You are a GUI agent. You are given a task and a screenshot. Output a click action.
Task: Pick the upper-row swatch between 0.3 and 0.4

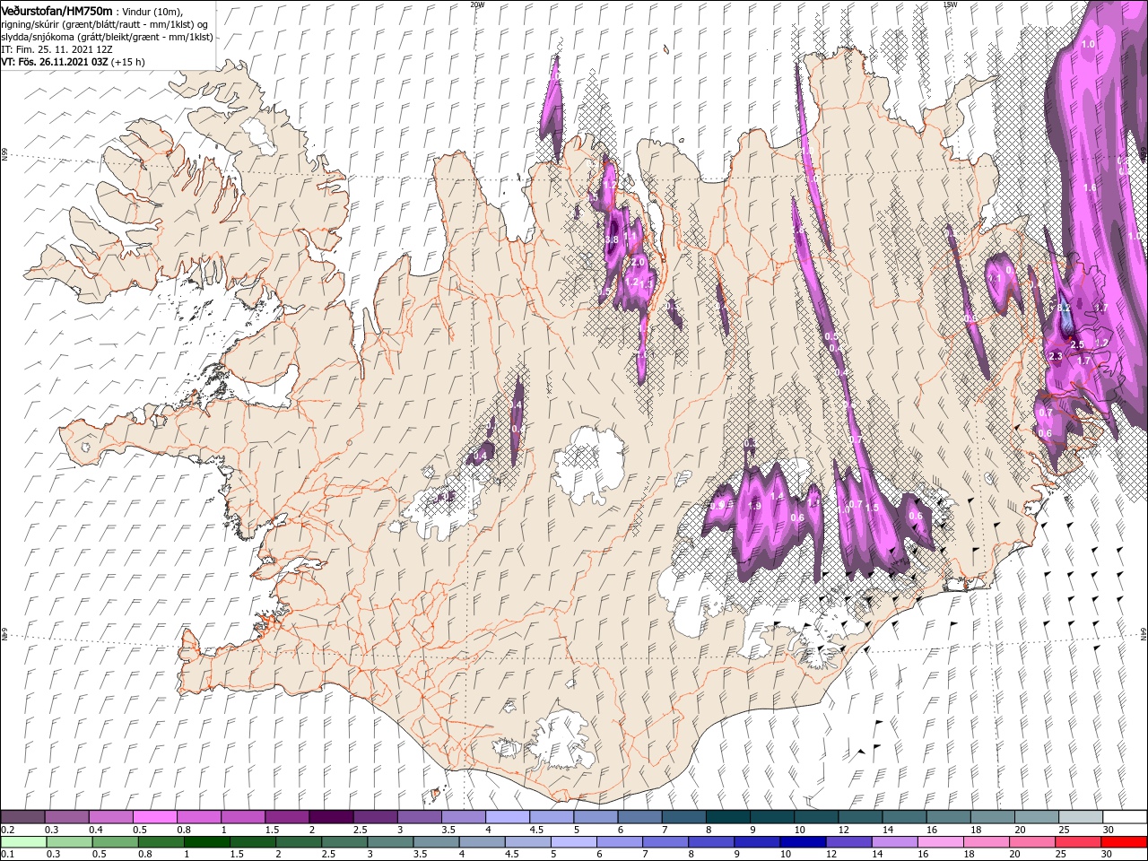click(66, 817)
